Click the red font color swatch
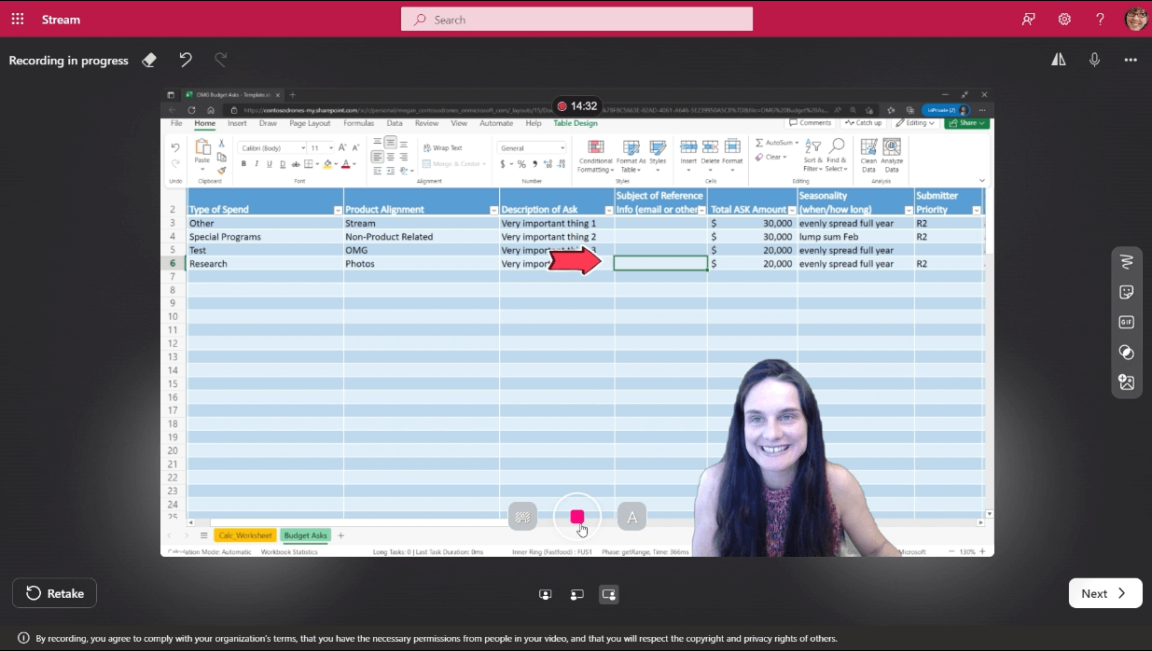 tap(345, 165)
